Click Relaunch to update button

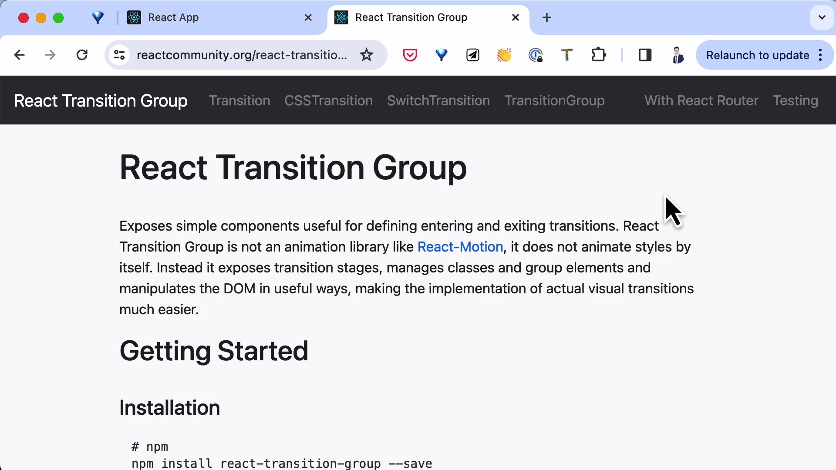click(x=757, y=55)
